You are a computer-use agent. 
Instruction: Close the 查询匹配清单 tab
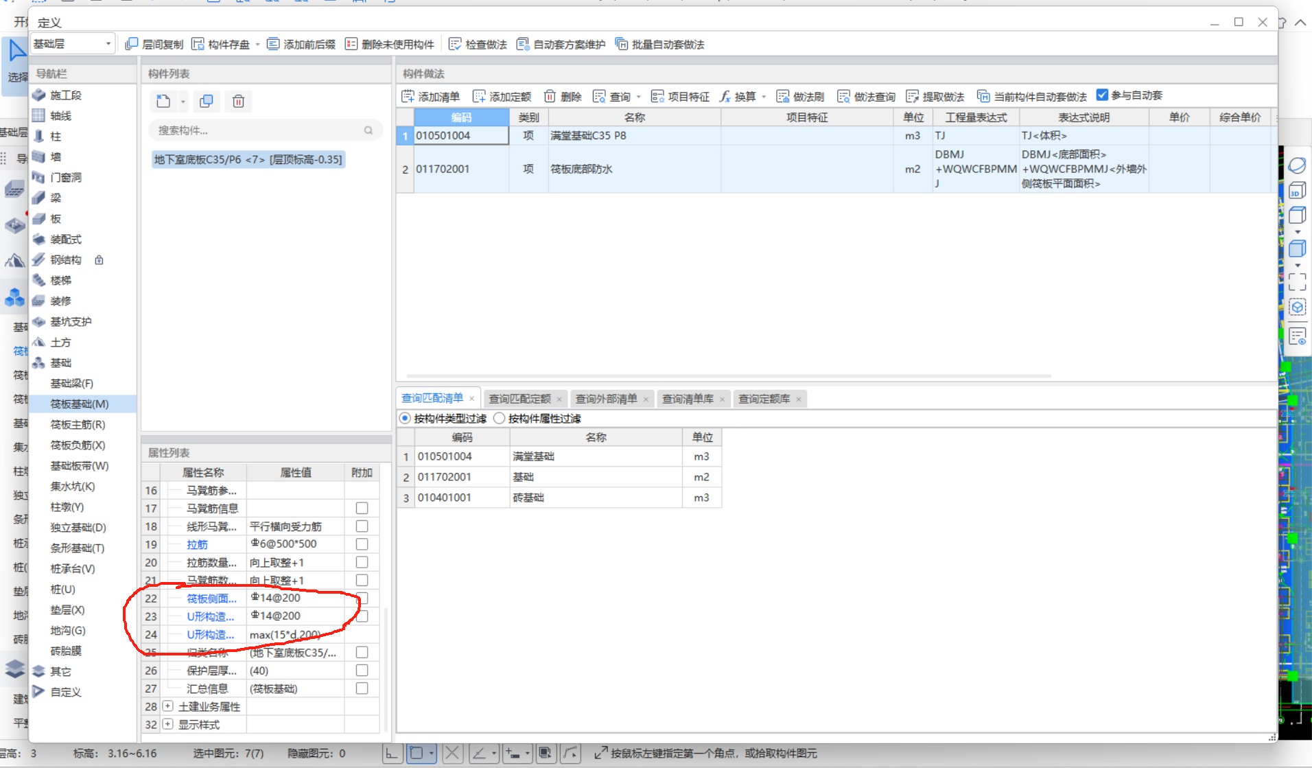(x=472, y=399)
